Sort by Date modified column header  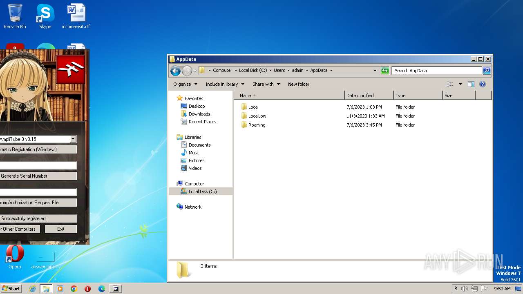coord(369,96)
